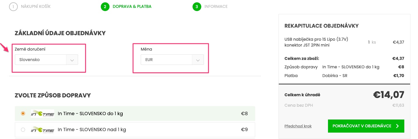This screenshot has width=418, height=139.
Task: Click In Time logo for under 1 kg
Action: tap(42, 114)
